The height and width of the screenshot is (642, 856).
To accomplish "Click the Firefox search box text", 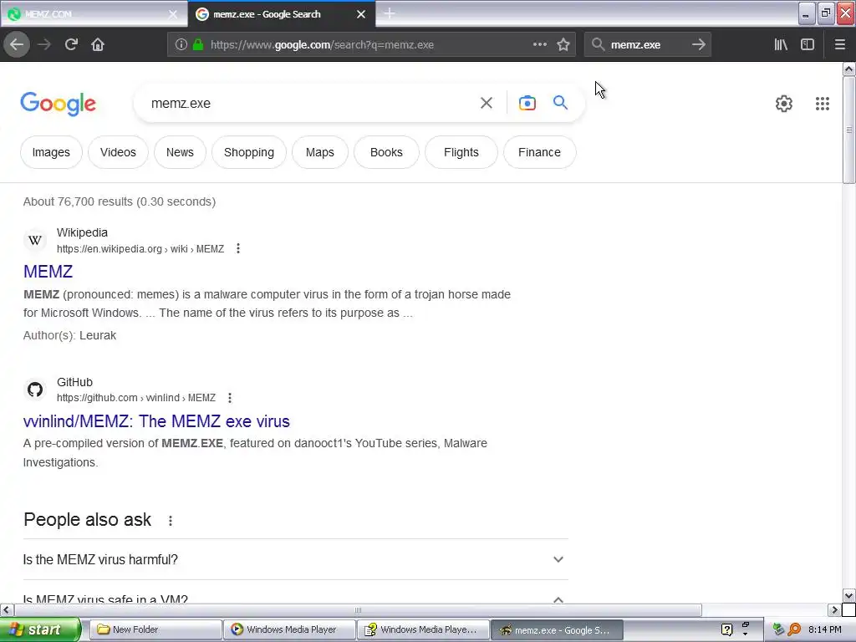I will tap(635, 45).
